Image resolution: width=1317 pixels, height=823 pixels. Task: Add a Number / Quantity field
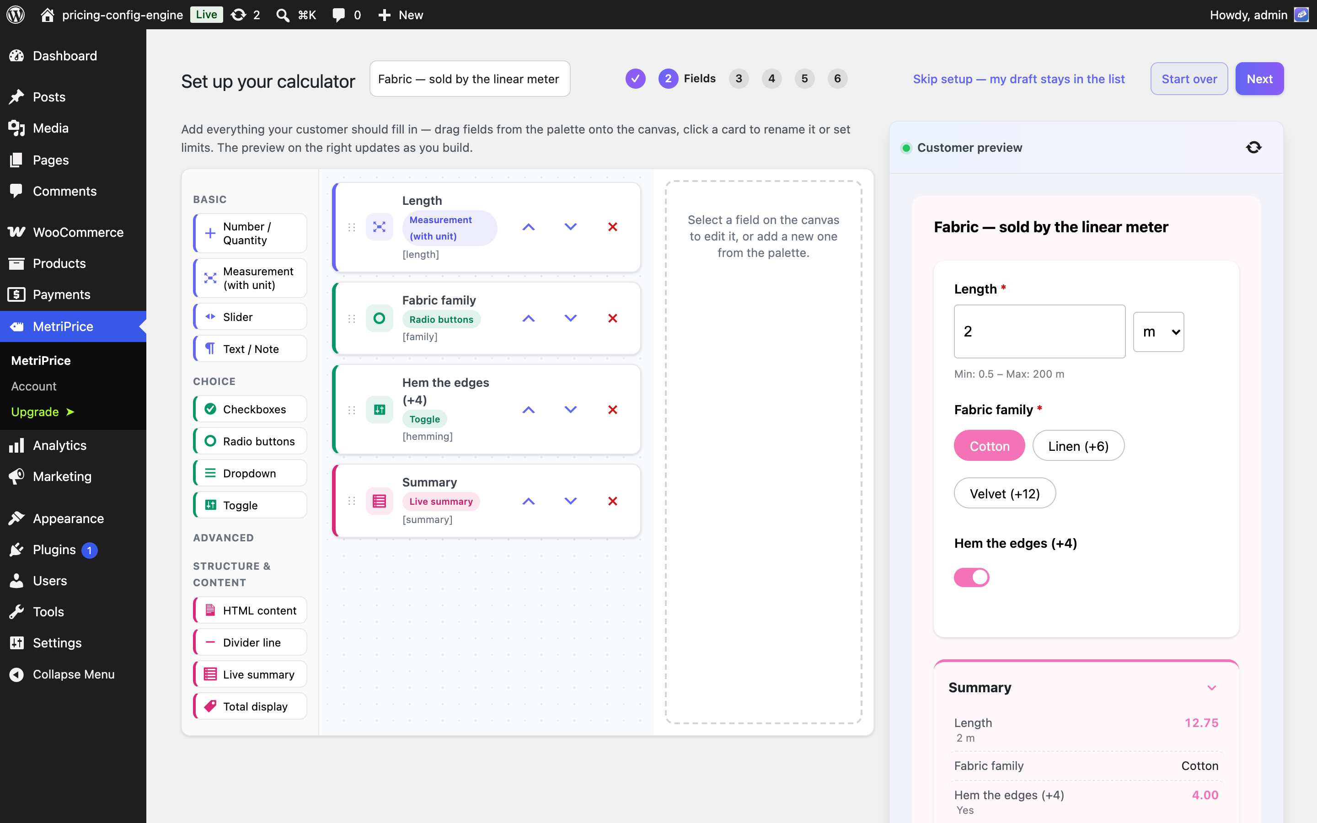click(250, 234)
